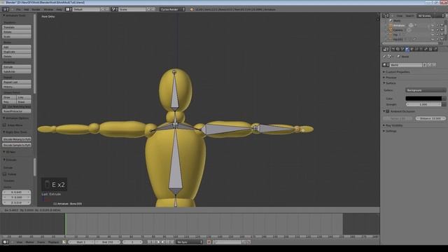The width and height of the screenshot is (448, 252).
Task: Click the World datablock browse icon
Action: 386,65
